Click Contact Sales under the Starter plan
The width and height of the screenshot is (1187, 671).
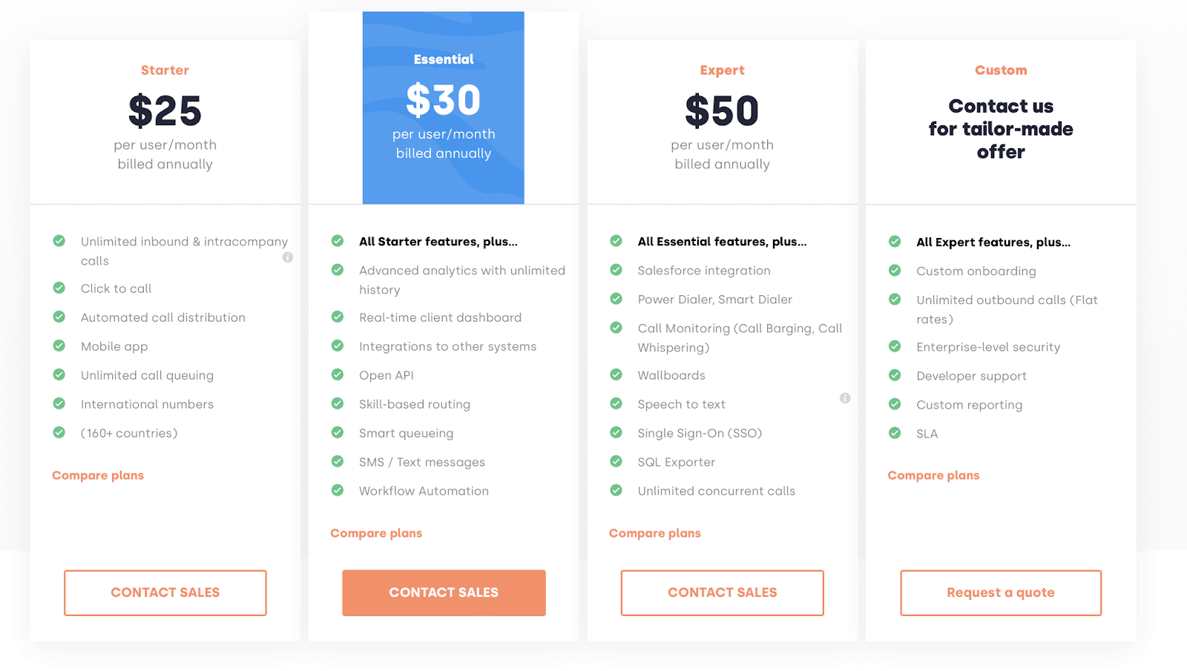[165, 592]
